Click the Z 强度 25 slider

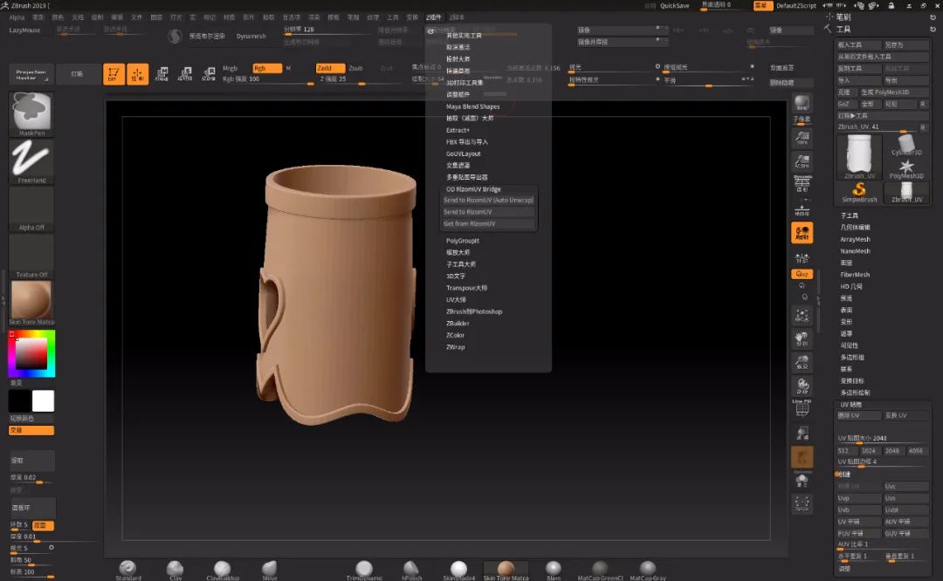(x=359, y=80)
